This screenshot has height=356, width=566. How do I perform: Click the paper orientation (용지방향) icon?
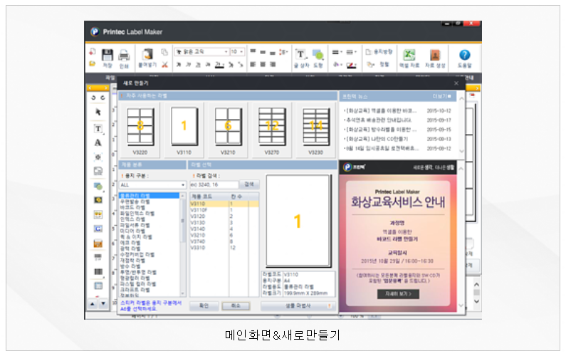point(379,52)
